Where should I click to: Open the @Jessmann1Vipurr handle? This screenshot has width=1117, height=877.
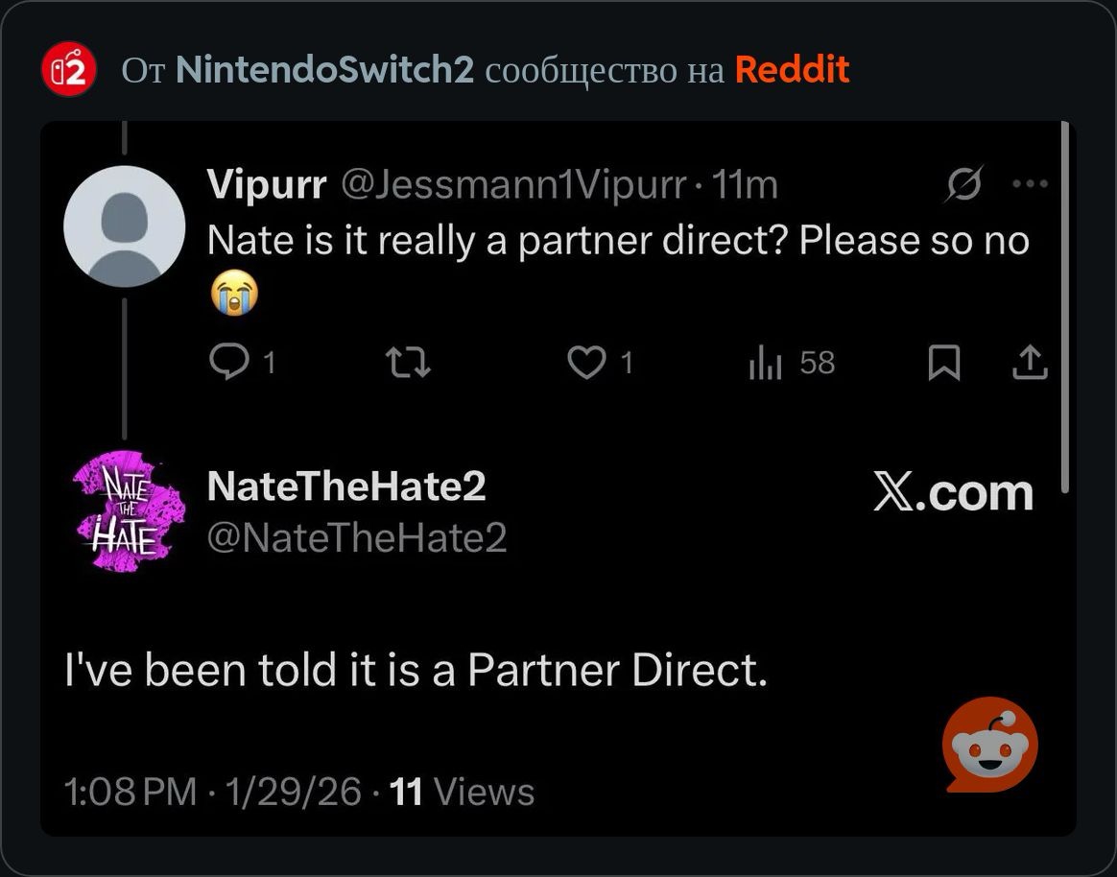[x=511, y=185]
